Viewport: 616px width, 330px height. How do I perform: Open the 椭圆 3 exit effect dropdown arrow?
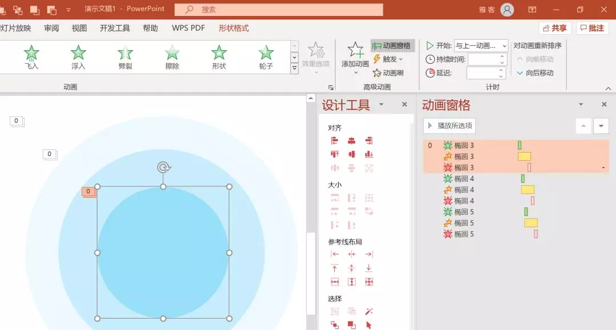pos(603,168)
